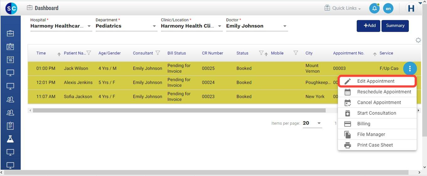Click patient name Jack Wilson
The height and width of the screenshot is (176, 427).
tap(76, 68)
